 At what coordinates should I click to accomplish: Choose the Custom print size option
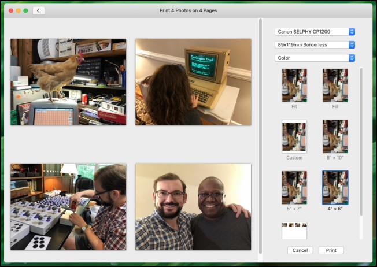294,136
